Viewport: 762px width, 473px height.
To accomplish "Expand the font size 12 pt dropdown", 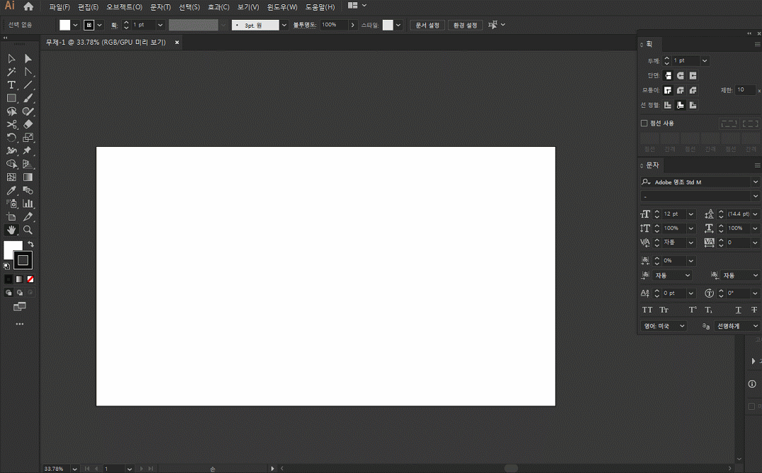I will click(690, 214).
